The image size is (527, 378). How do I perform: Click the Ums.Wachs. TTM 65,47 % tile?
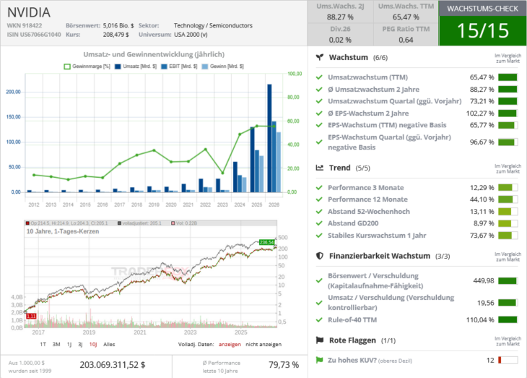(406, 12)
